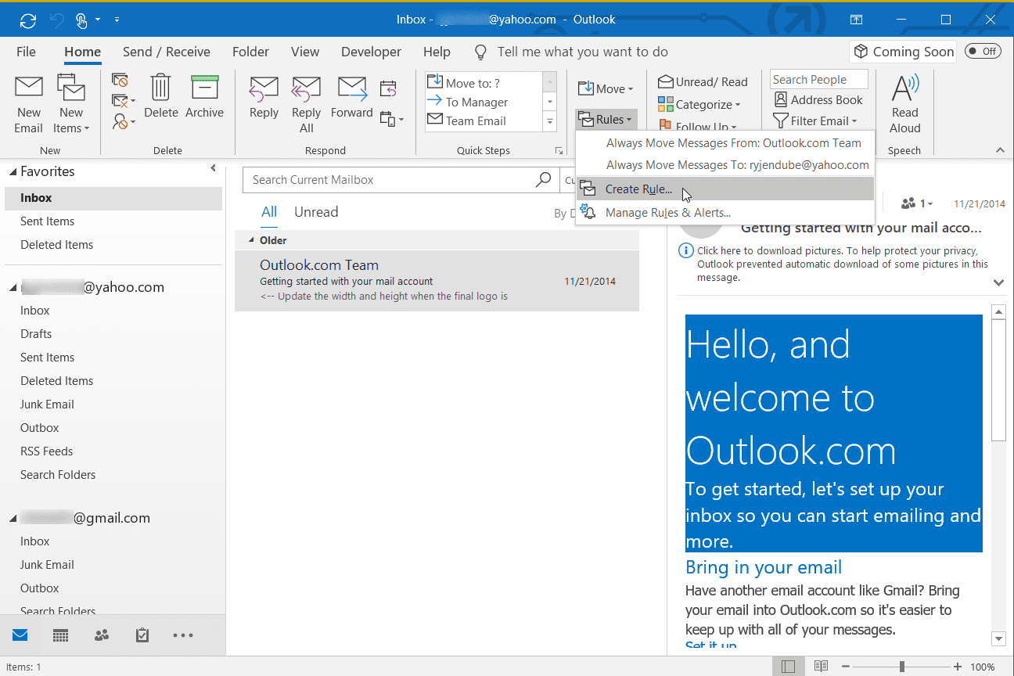Click the search magnifier icon
The image size is (1014, 676).
(543, 180)
